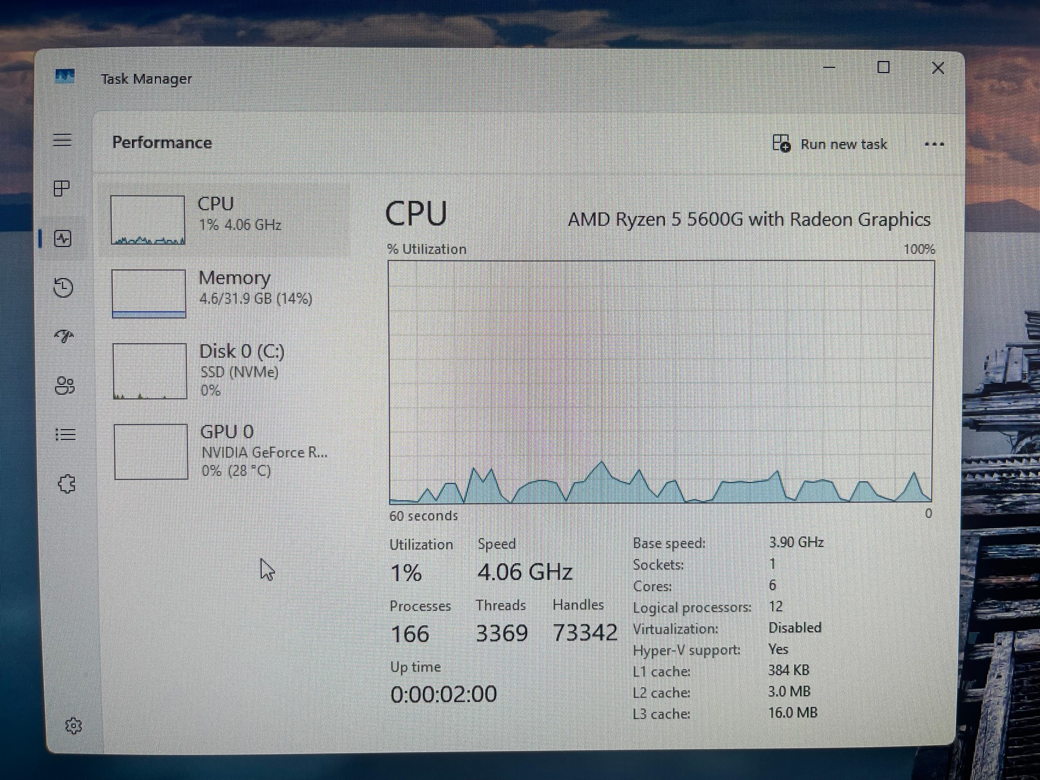Open the three-dot more options menu
Viewport: 1040px width, 780px height.
(934, 144)
